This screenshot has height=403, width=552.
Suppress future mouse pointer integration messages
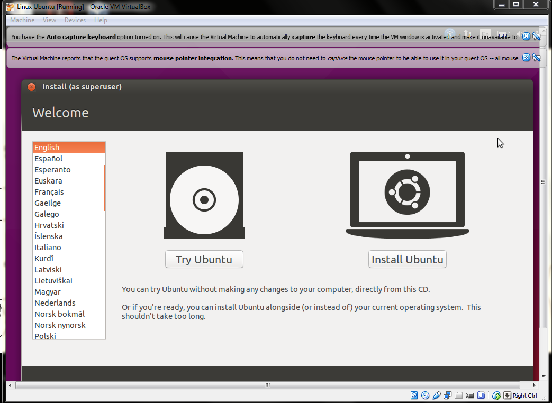point(536,58)
